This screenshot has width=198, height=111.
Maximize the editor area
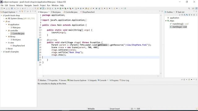tap(162, 11)
